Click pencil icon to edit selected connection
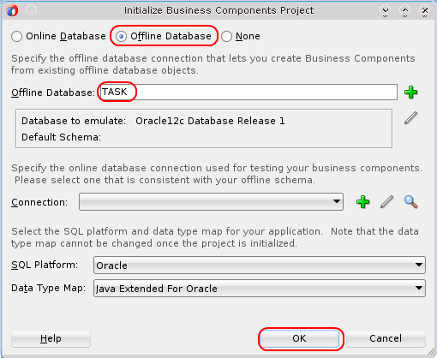This screenshot has height=358, width=437. (387, 202)
